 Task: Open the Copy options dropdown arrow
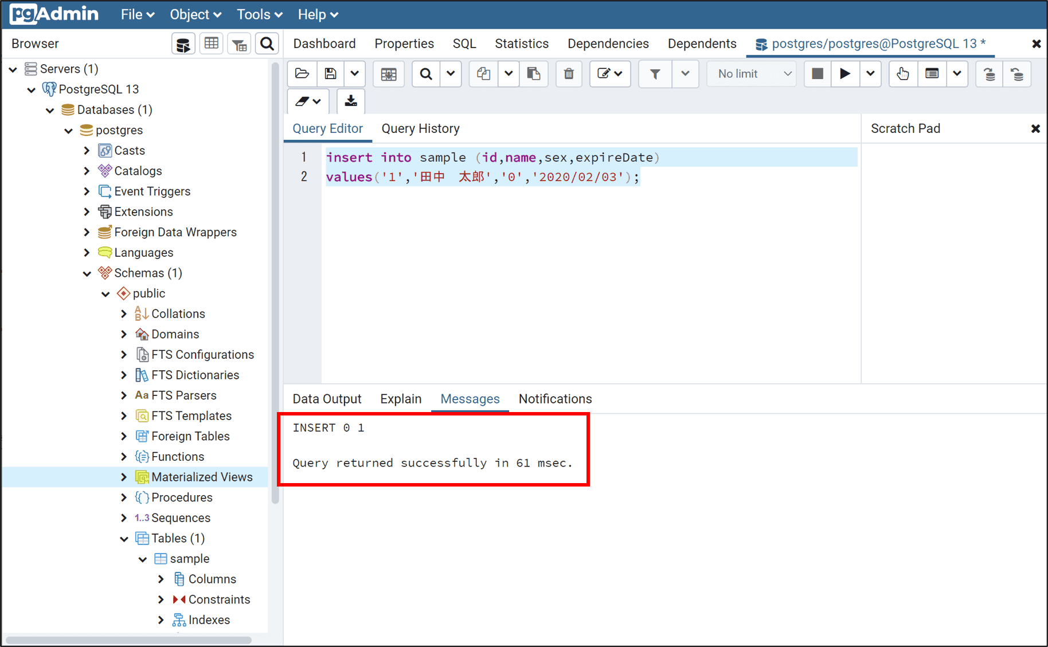(509, 74)
